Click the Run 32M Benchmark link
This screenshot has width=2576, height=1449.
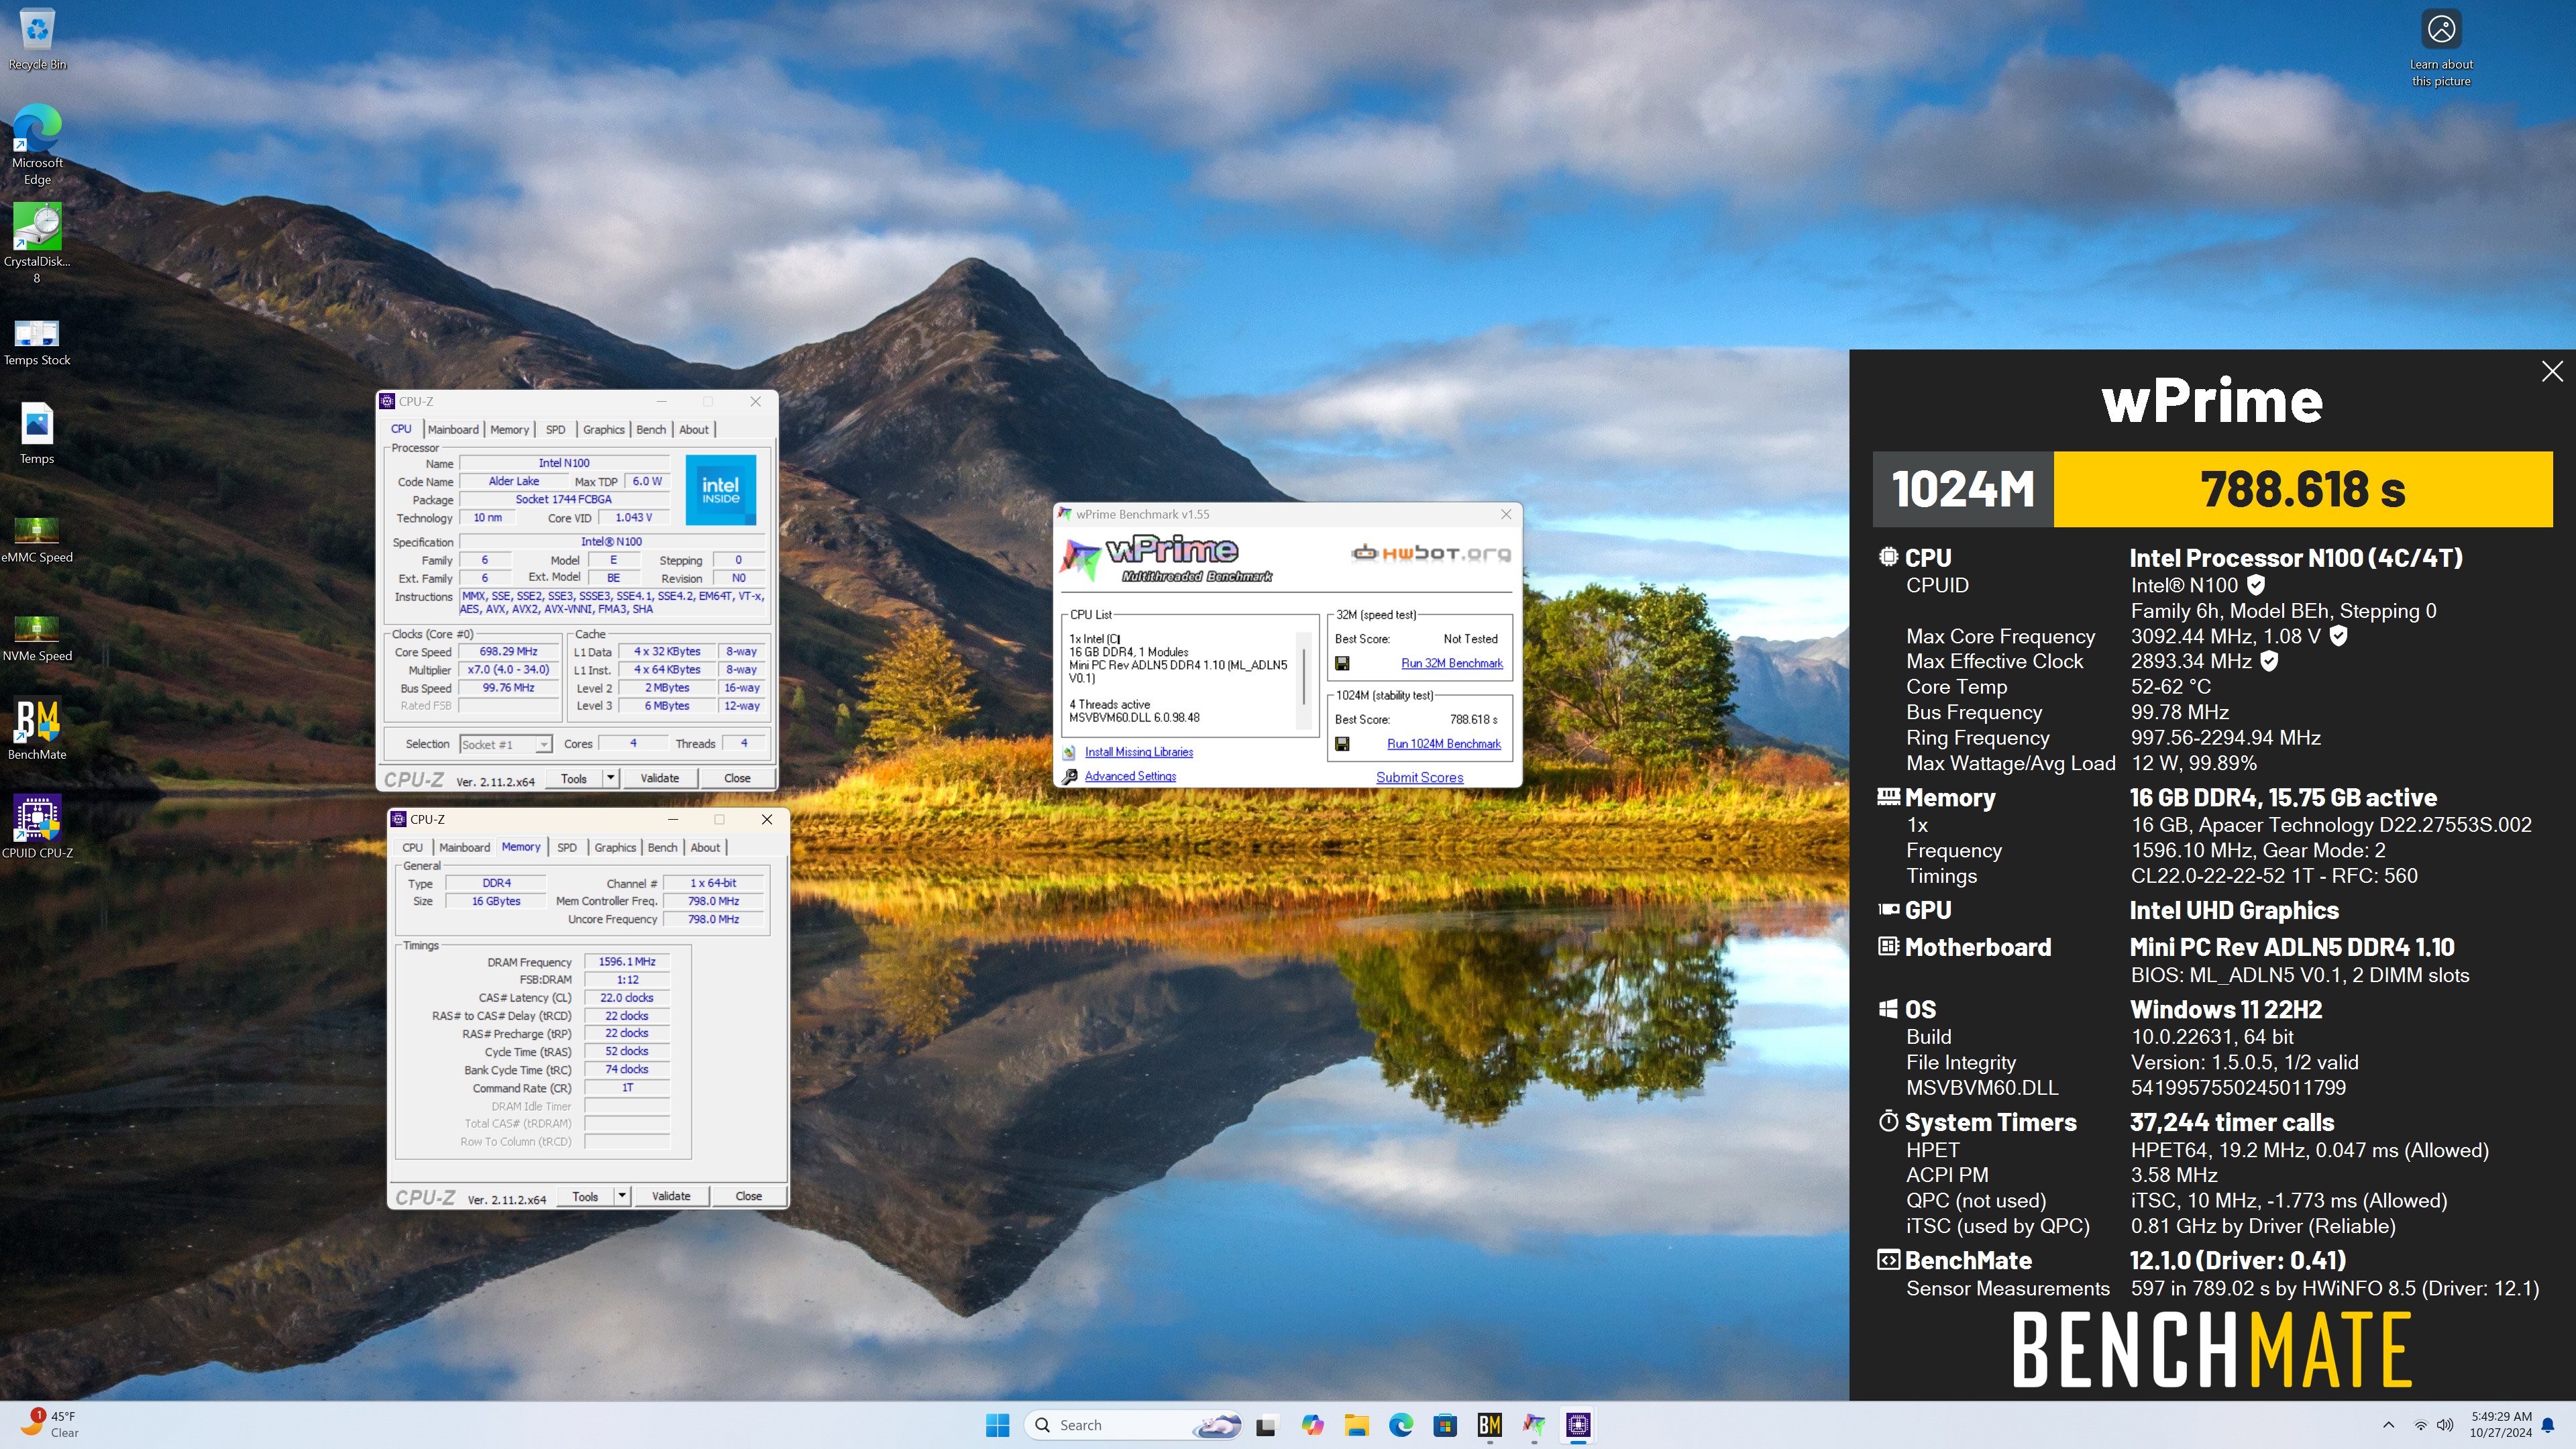pyautogui.click(x=1451, y=663)
